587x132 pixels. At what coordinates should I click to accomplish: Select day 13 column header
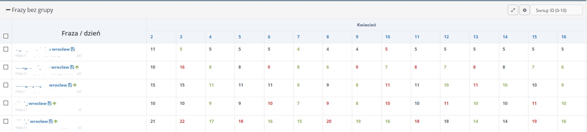coord(476,37)
